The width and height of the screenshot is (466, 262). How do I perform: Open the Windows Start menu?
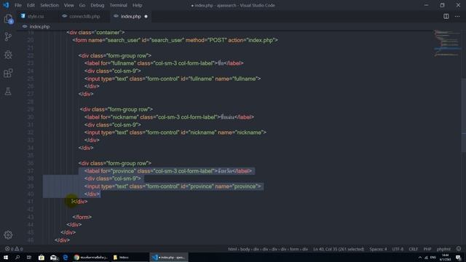pos(6,257)
